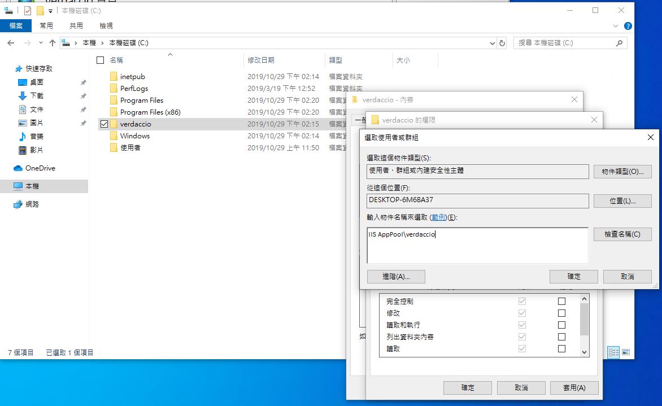Confirm with 確定 in select user dialog
Image resolution: width=662 pixels, height=406 pixels.
(573, 277)
